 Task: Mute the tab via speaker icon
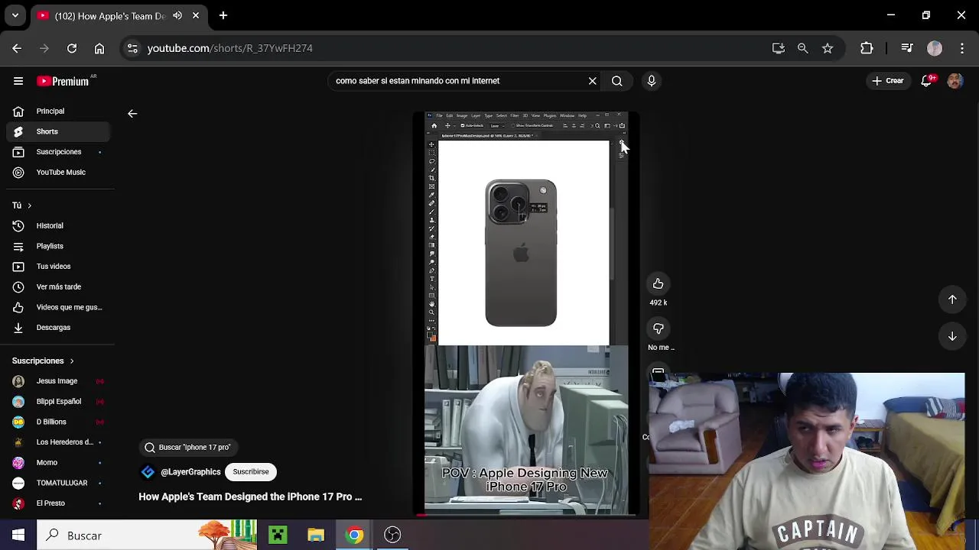(x=177, y=15)
